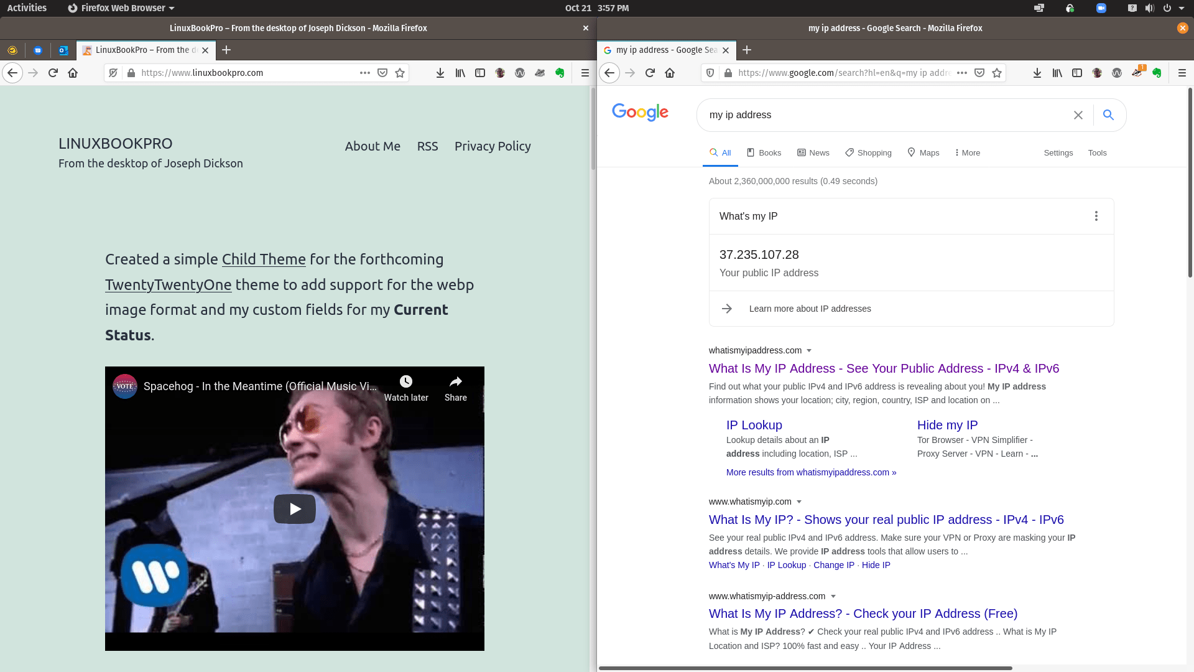Open three-dot options on What's my IP card
The height and width of the screenshot is (672, 1194).
tap(1096, 216)
